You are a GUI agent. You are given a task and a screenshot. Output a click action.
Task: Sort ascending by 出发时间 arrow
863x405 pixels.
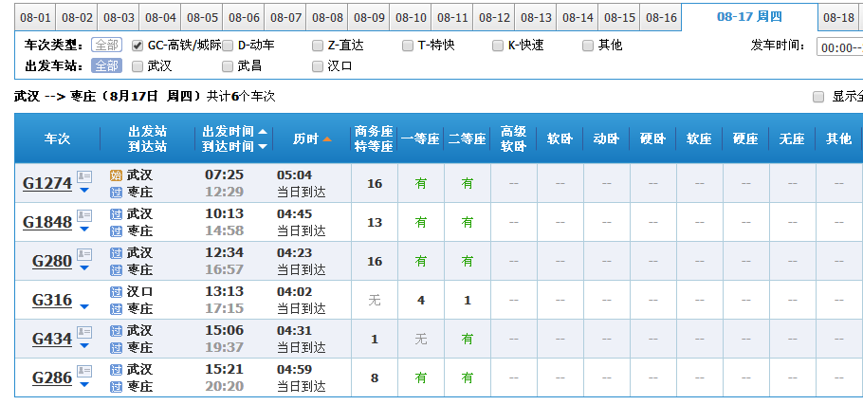pos(263,132)
